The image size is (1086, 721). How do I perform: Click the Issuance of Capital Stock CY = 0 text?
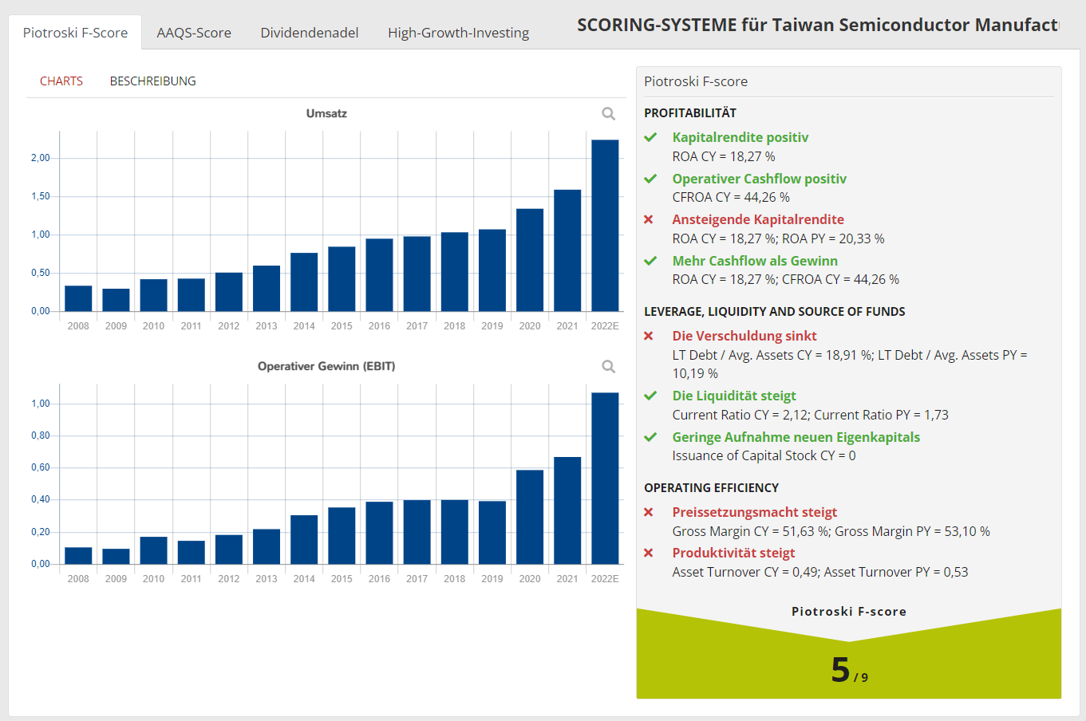764,455
